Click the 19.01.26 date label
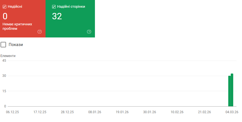This screenshot has width=242, height=122. [122, 112]
